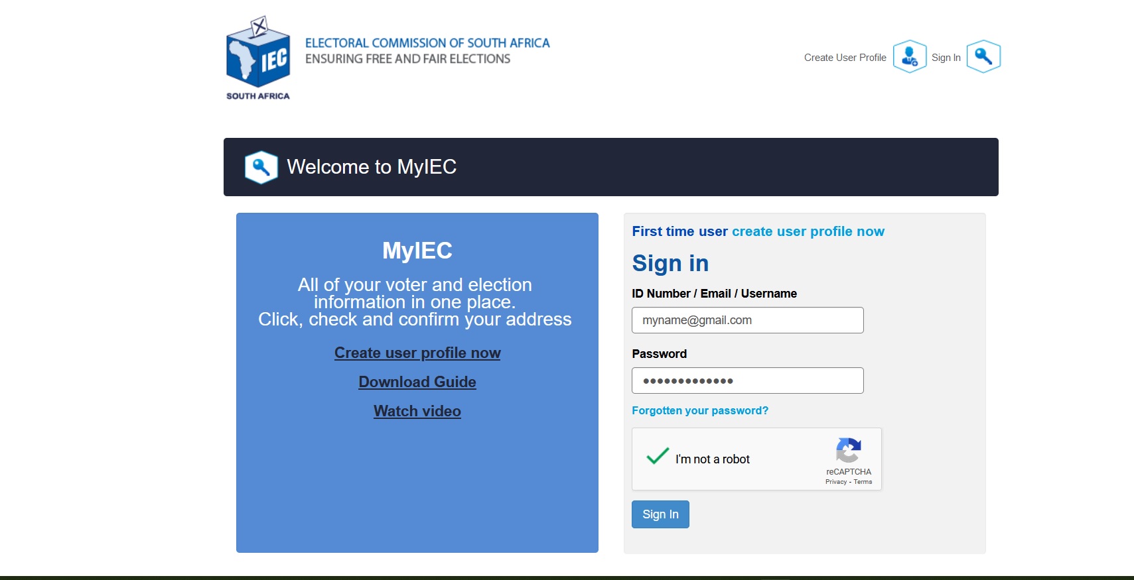The height and width of the screenshot is (580, 1134).
Task: Focus the Password input field
Action: point(747,380)
